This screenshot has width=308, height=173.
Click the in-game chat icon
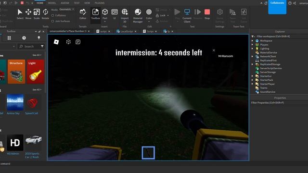(78, 42)
